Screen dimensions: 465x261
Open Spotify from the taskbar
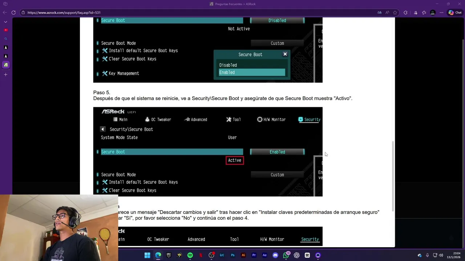[x=190, y=255]
